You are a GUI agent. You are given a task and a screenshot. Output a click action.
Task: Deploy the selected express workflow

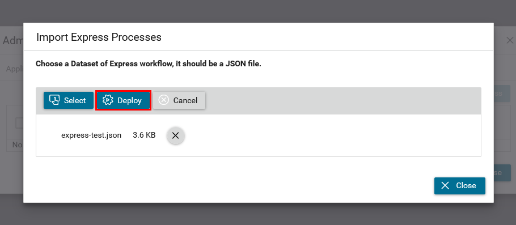124,100
